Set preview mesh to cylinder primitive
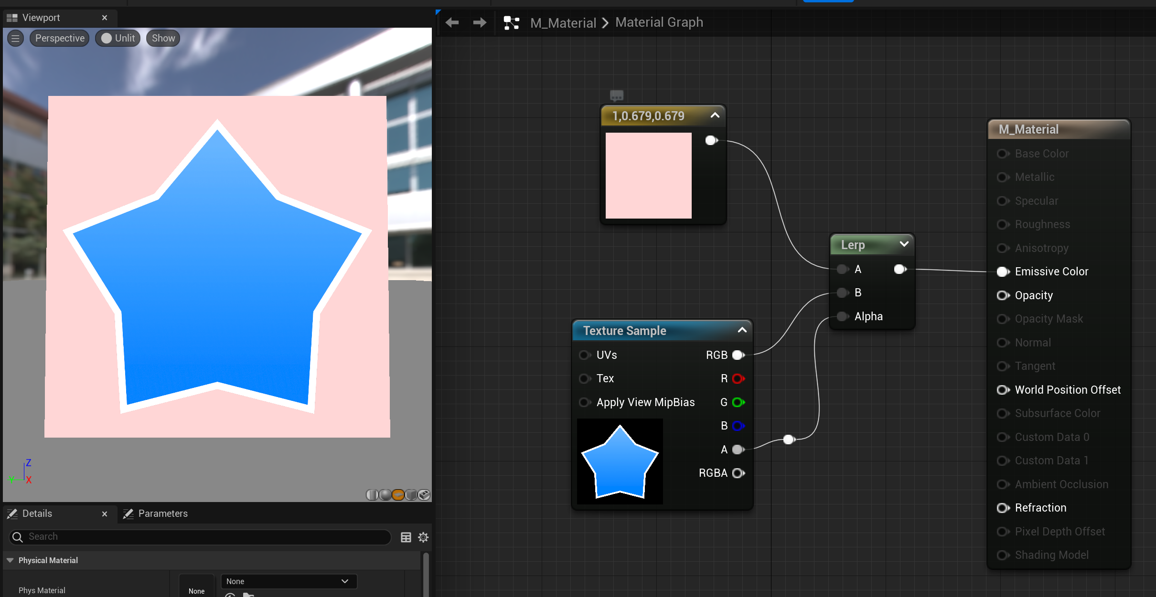1156x597 pixels. 372,495
